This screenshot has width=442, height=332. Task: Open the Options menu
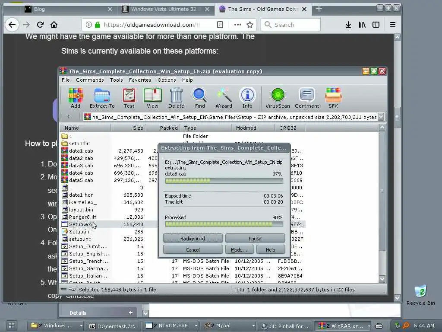click(167, 80)
